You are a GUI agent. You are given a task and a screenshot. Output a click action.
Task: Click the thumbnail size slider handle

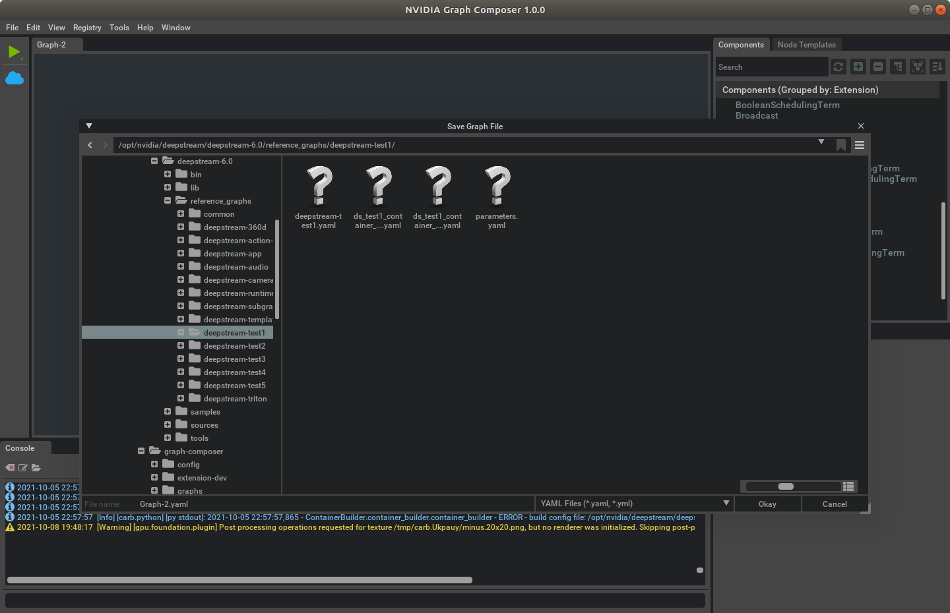[x=786, y=486]
